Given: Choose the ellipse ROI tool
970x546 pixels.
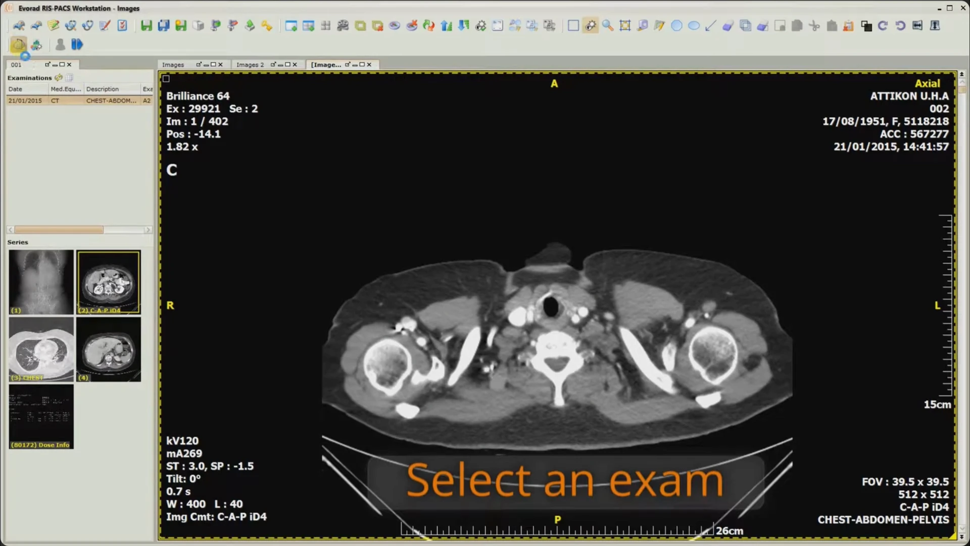Looking at the screenshot, I should click(x=694, y=25).
